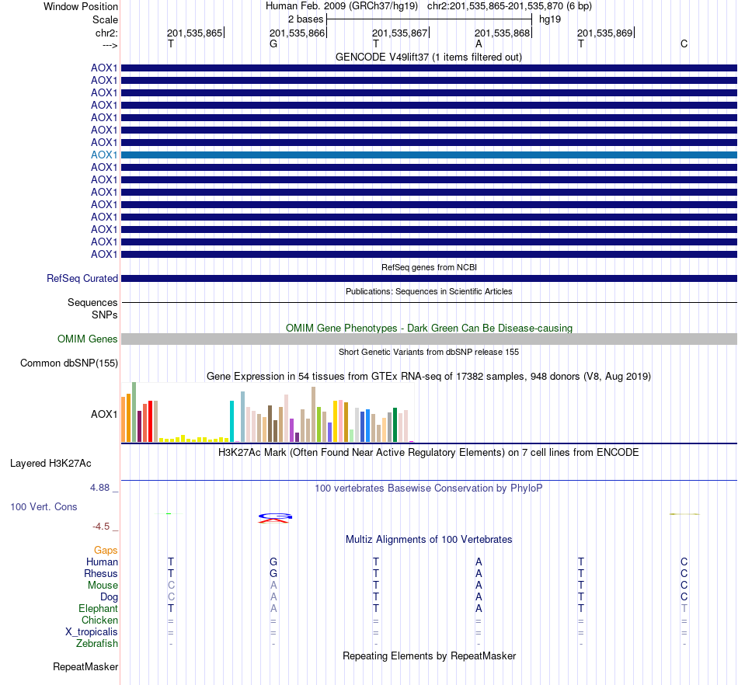Choose the Human species row label

pos(102,562)
